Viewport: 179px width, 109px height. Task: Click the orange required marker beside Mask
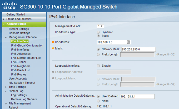53,48
